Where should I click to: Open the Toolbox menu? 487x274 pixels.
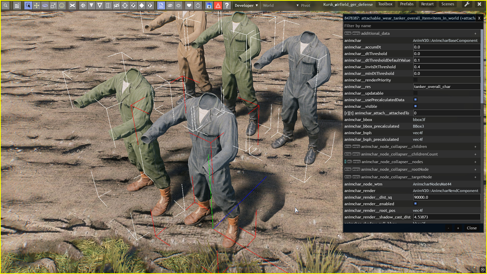click(x=385, y=4)
